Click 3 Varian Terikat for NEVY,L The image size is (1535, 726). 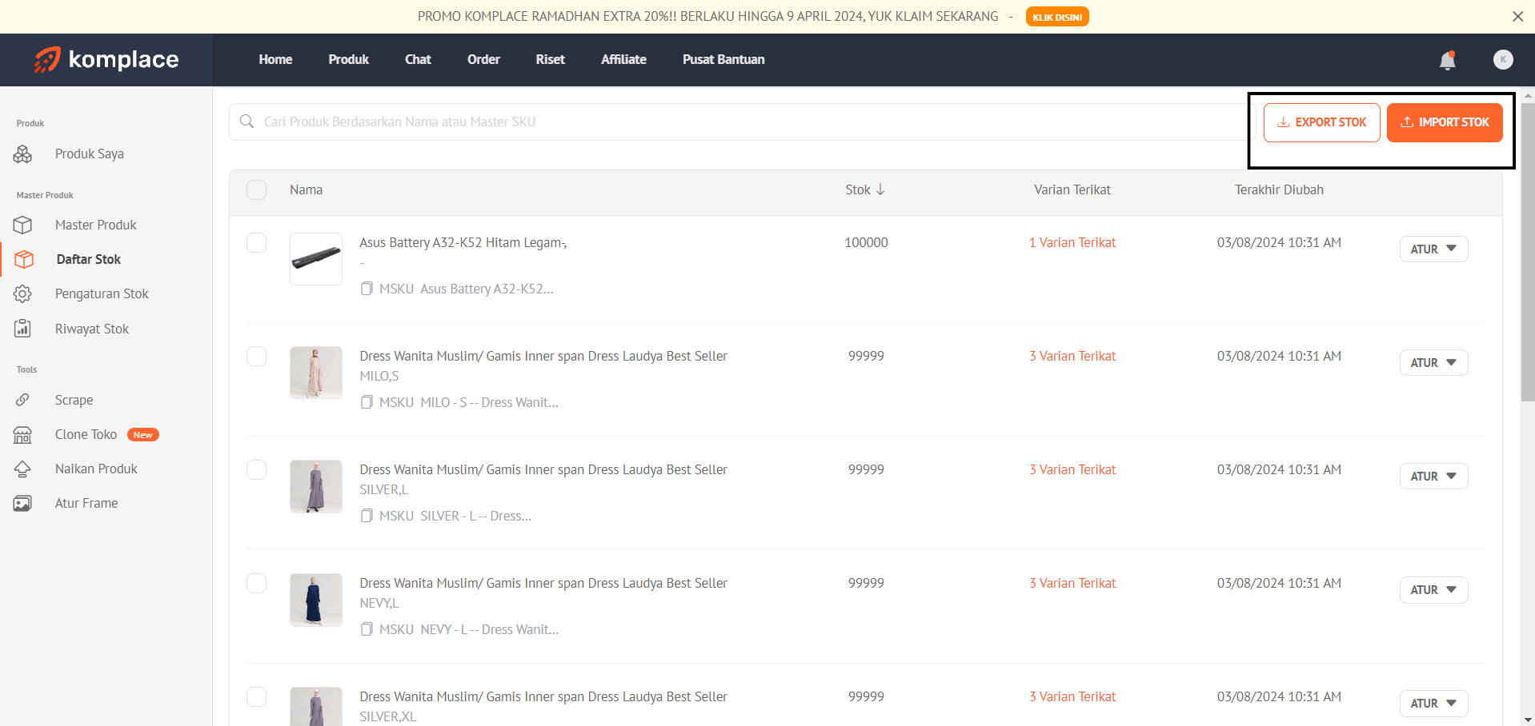(x=1072, y=583)
